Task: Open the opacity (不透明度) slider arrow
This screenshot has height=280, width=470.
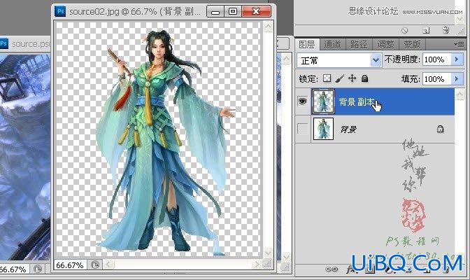Action: click(457, 59)
